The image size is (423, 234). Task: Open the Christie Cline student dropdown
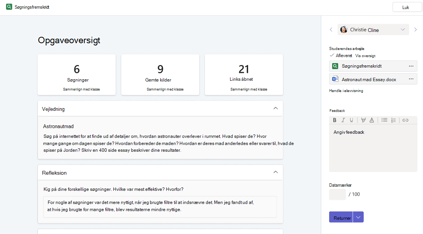pyautogui.click(x=373, y=30)
